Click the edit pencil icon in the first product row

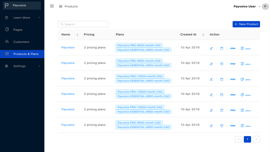click(x=211, y=48)
